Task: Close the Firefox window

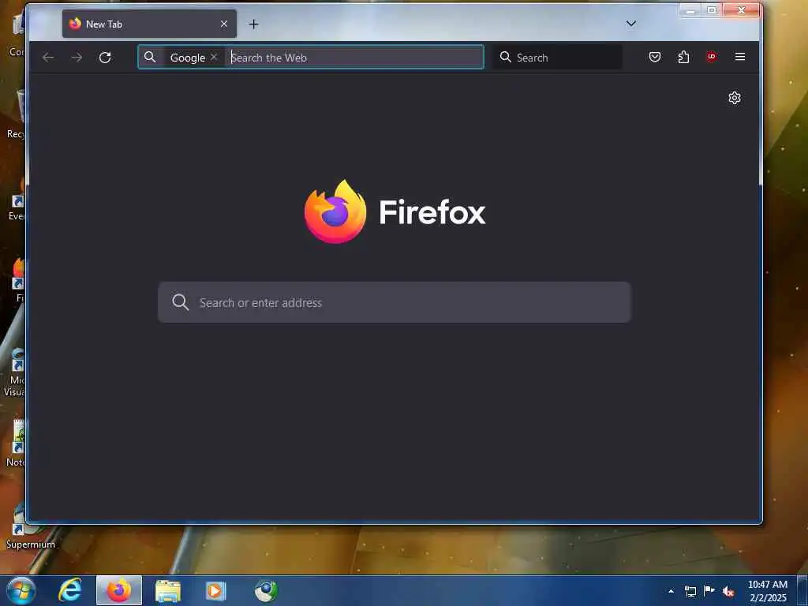Action: (x=741, y=10)
